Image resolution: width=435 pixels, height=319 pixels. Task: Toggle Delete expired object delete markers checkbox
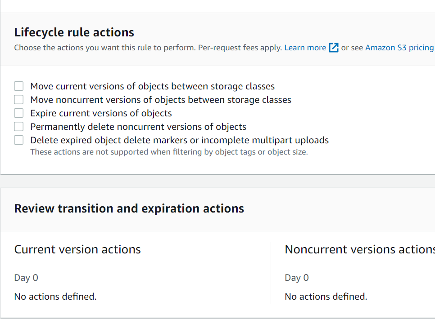(x=18, y=140)
